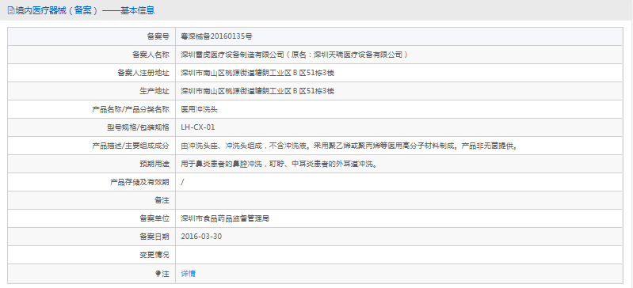Click the 备案单位 label cell
Viewport: 633px width, 288px height.
[92, 218]
